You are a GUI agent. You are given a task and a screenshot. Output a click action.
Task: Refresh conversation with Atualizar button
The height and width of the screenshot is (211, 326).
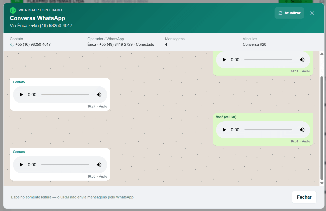point(289,13)
